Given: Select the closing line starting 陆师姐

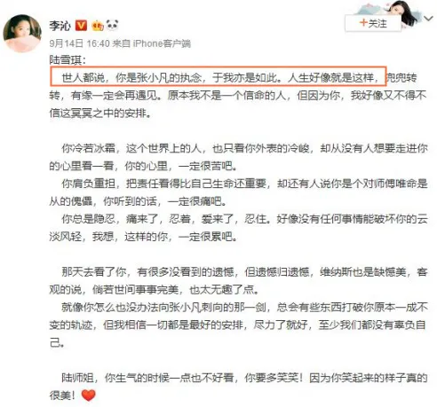Looking at the screenshot, I should pos(238,387).
